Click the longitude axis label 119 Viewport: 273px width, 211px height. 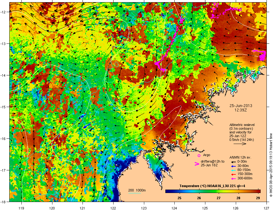pos(21,208)
